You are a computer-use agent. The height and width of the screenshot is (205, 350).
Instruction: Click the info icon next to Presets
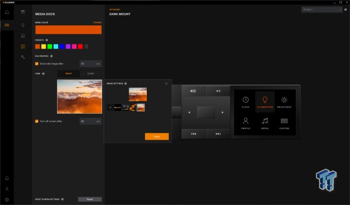point(47,40)
